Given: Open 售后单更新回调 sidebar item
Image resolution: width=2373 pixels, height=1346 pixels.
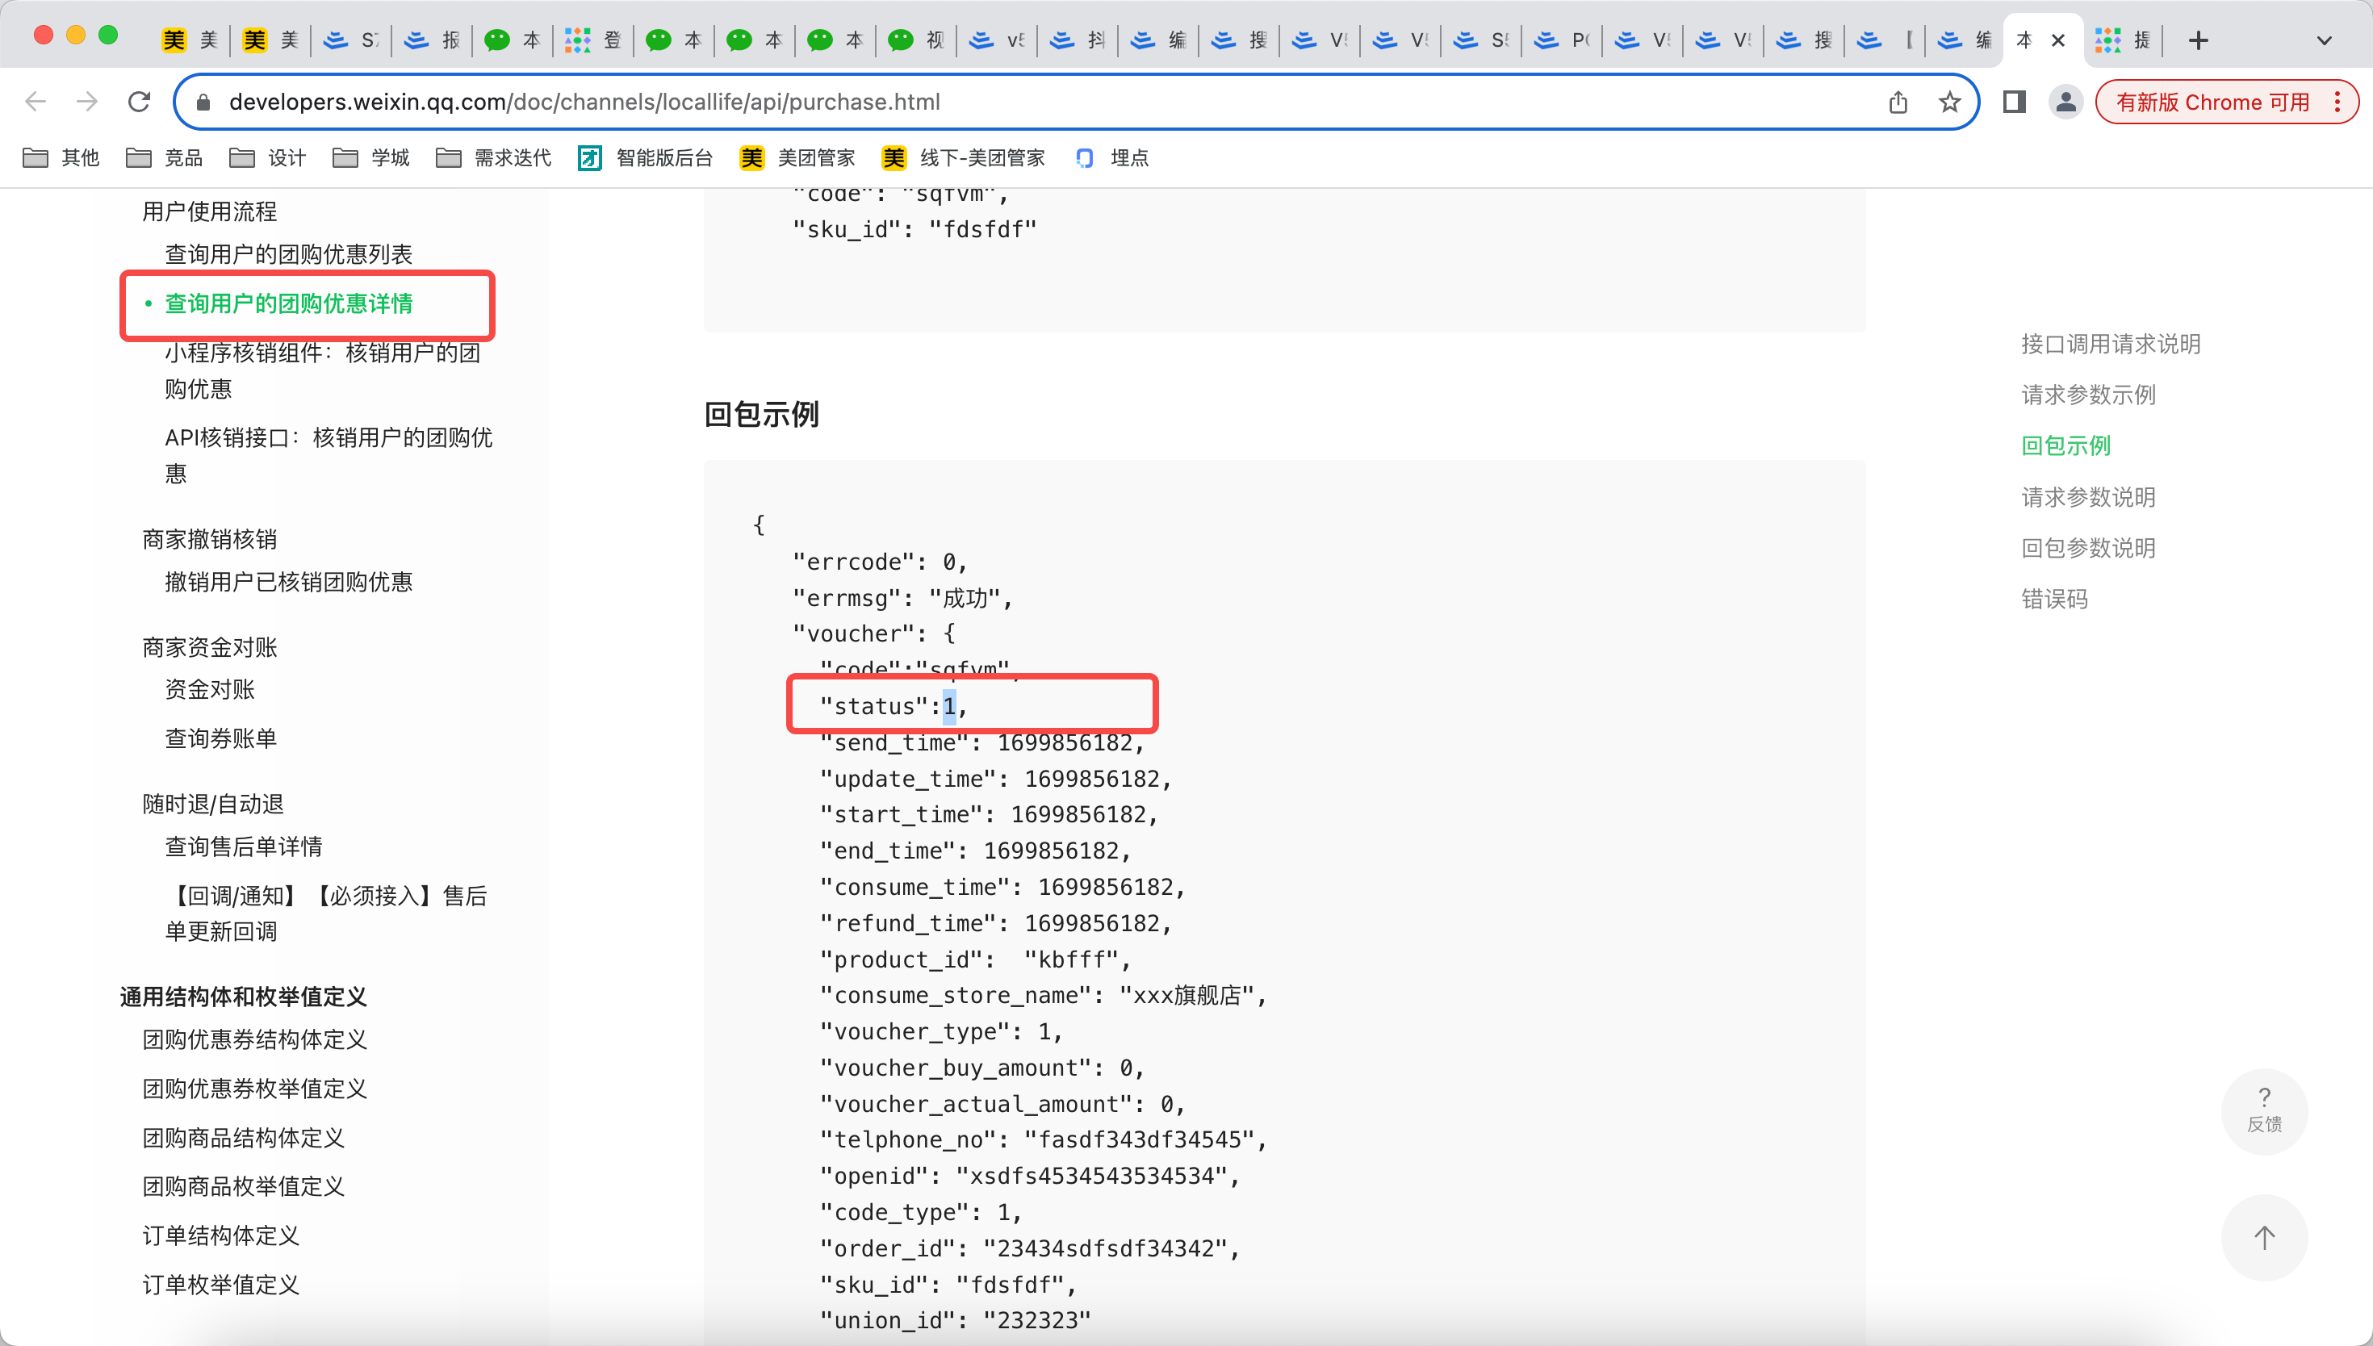Looking at the screenshot, I should (325, 913).
